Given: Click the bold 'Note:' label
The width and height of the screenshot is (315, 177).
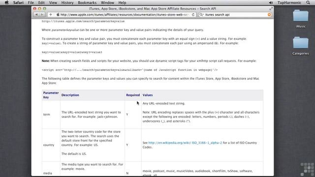Looking at the screenshot, I should [x=46, y=61].
